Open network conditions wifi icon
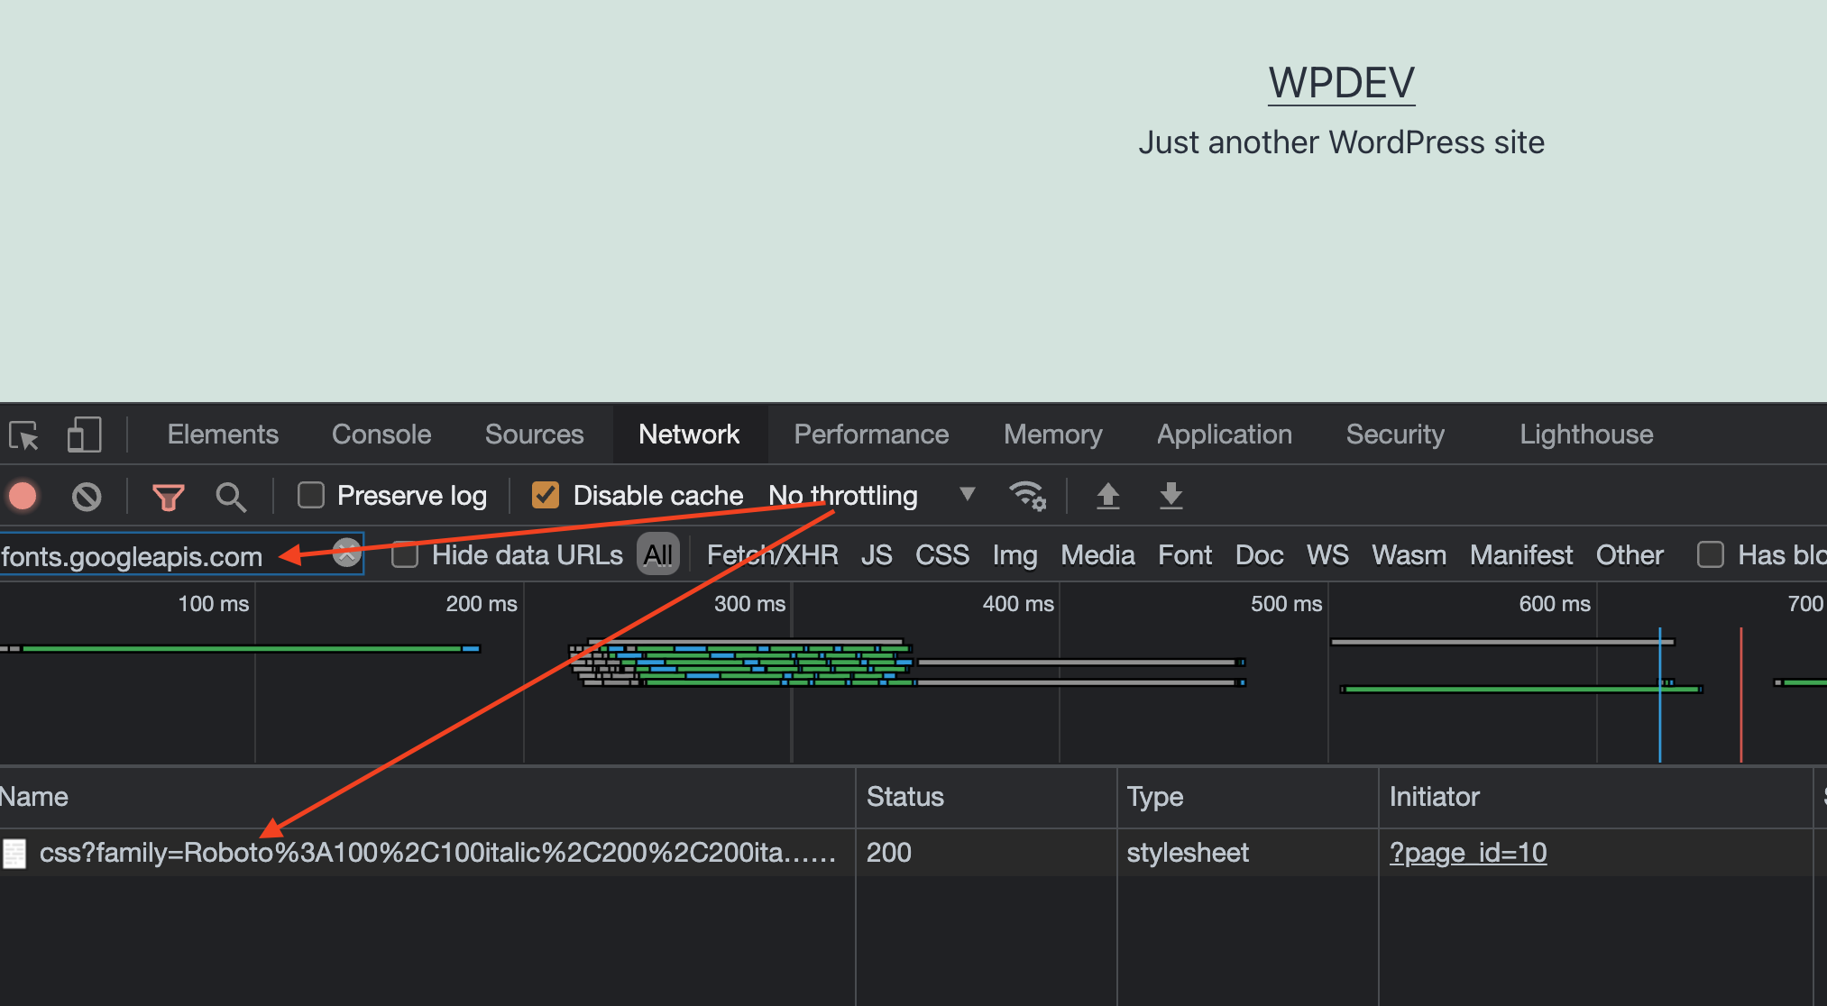The height and width of the screenshot is (1006, 1827). 1027,496
